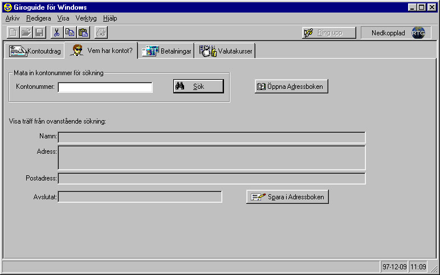Screen dimensions: 440x275
Task: Click the Save diskette toolbar icon
Action: (x=39, y=32)
